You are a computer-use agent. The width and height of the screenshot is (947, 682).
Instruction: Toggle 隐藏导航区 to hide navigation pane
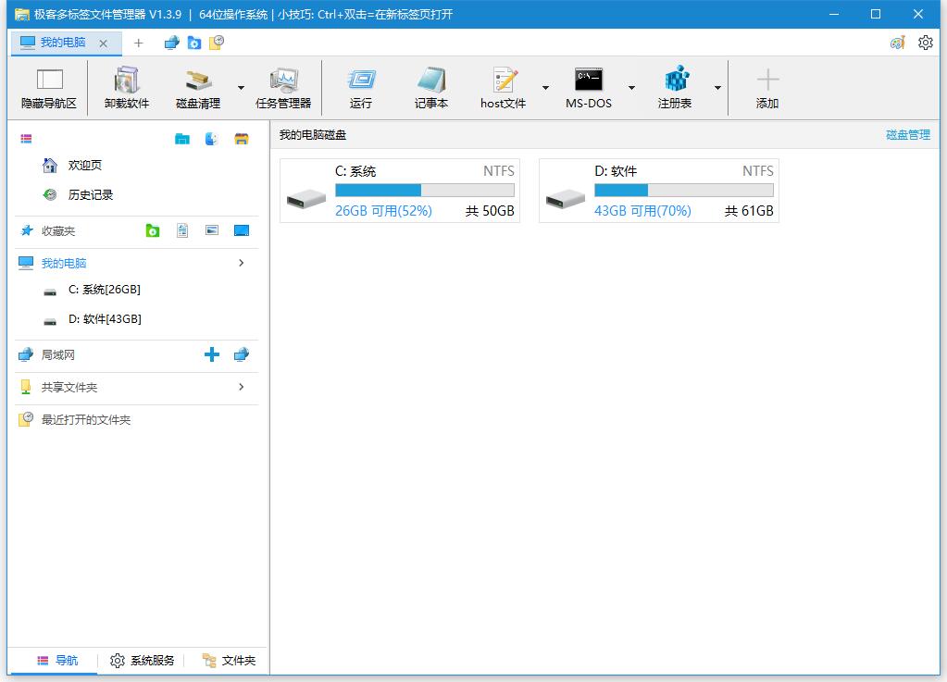49,88
